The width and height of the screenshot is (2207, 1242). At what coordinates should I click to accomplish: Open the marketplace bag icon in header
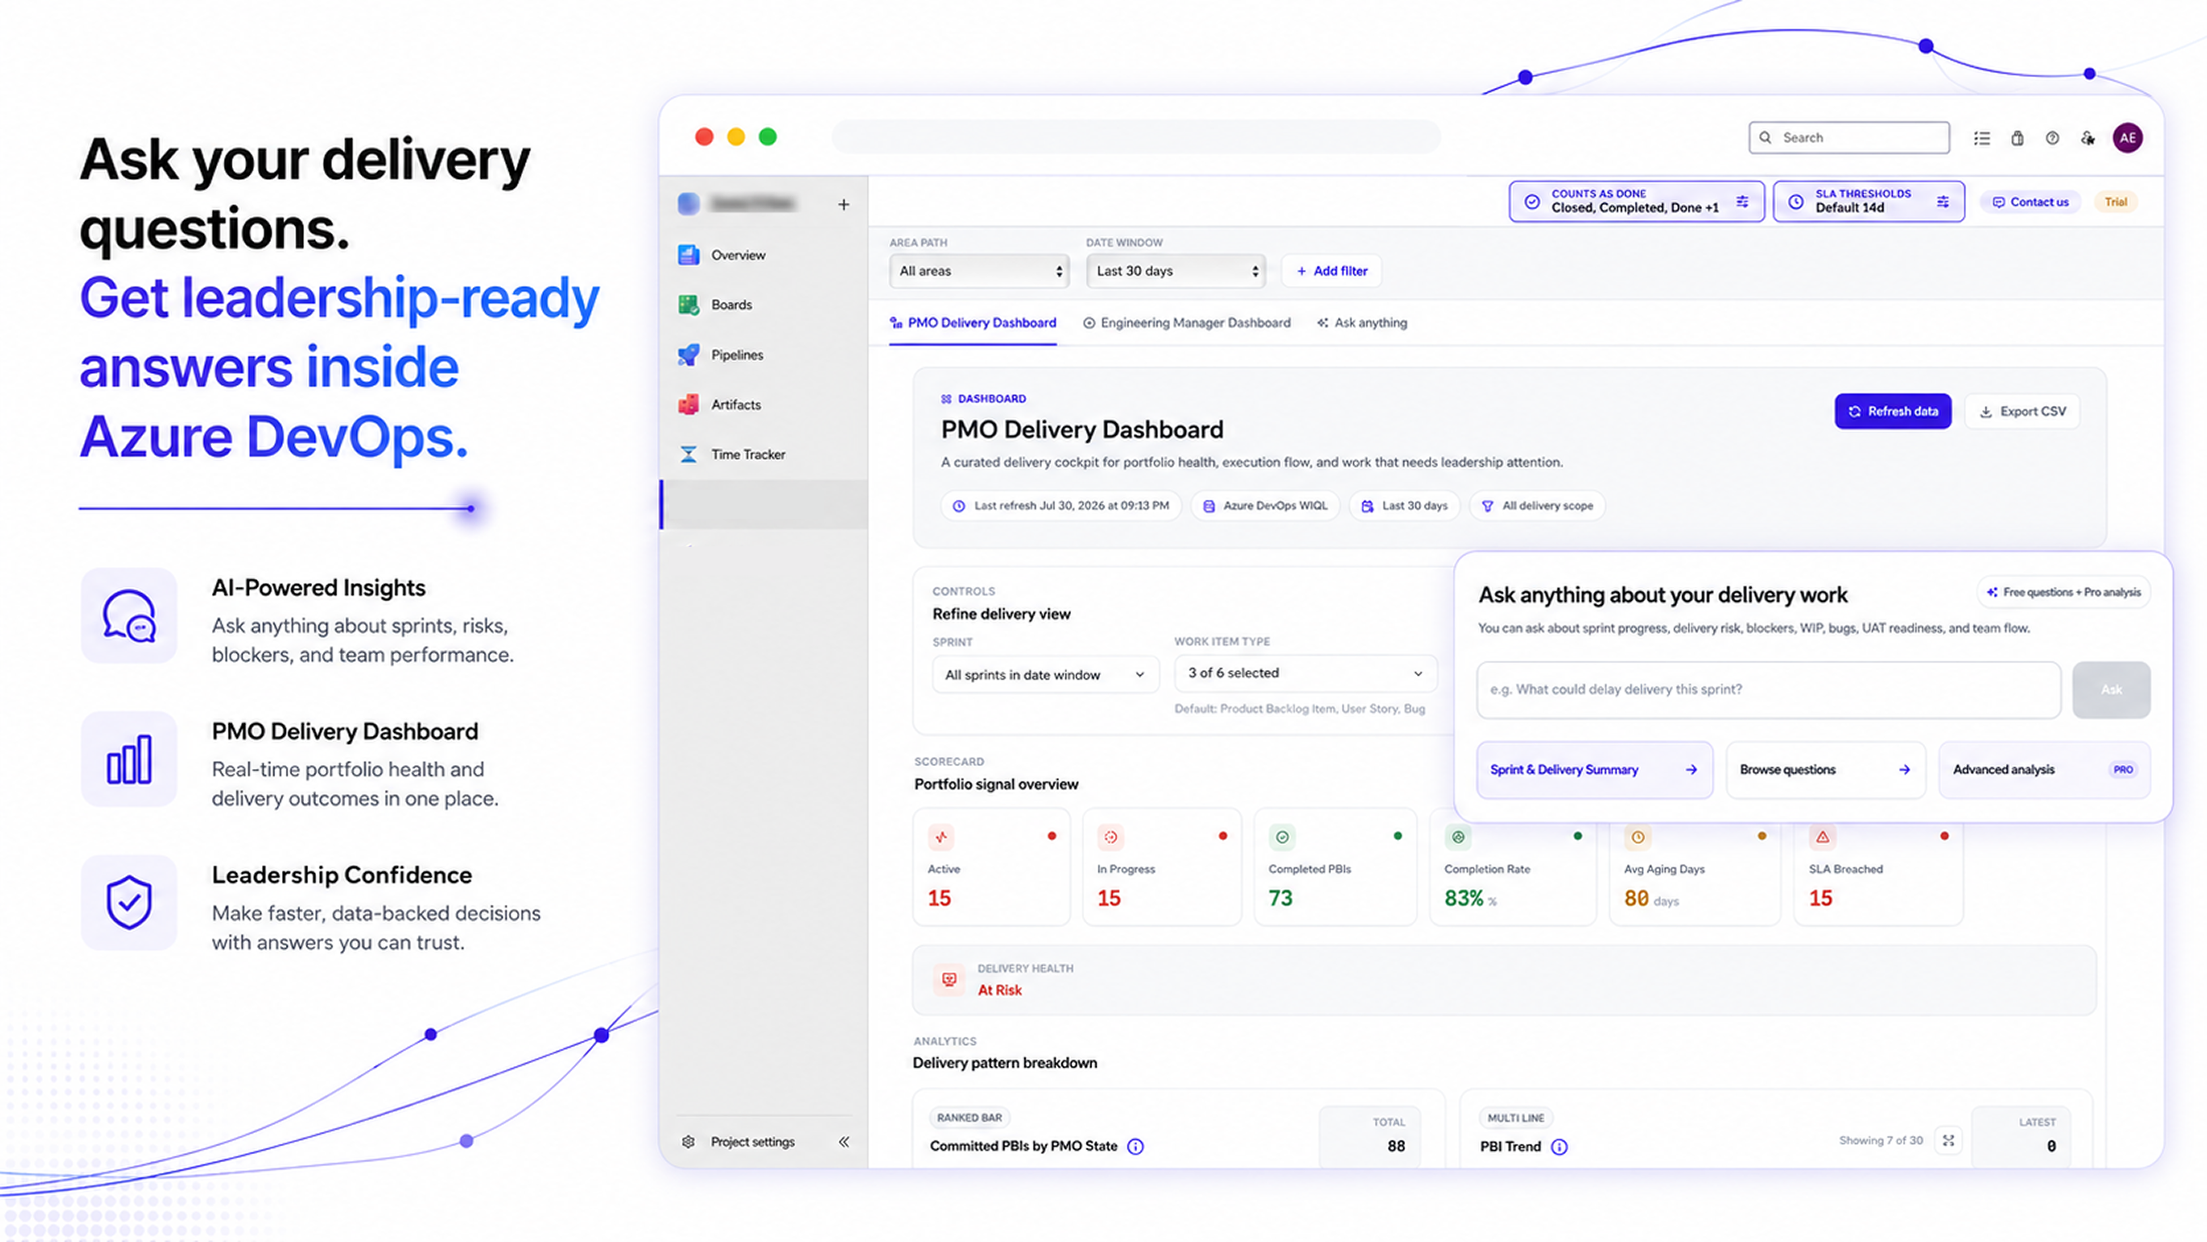(x=2018, y=138)
